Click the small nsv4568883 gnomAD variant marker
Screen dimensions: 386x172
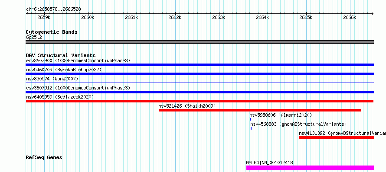click(x=251, y=128)
